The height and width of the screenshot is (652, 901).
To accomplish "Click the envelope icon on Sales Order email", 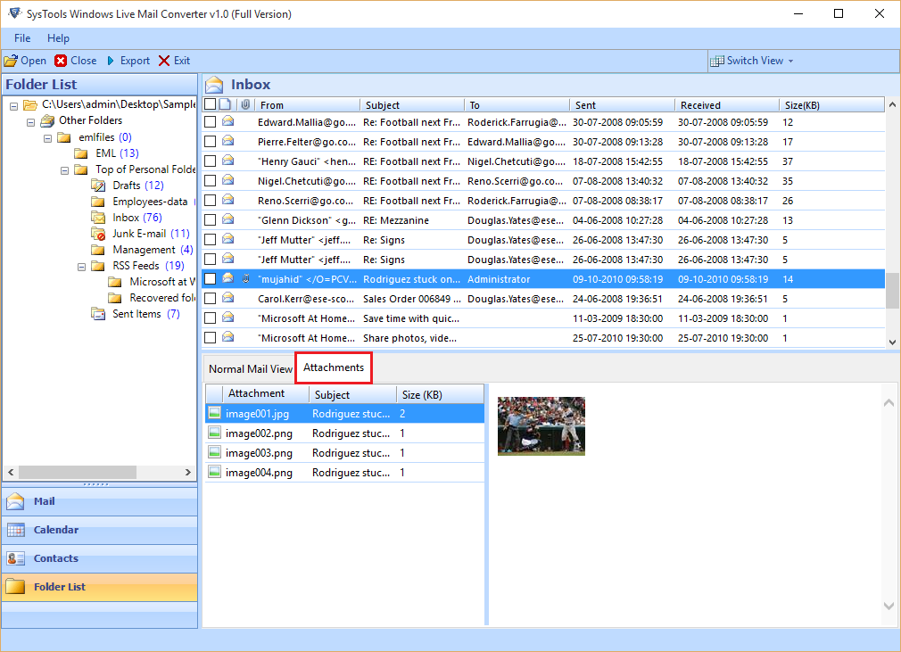I will click(x=228, y=298).
